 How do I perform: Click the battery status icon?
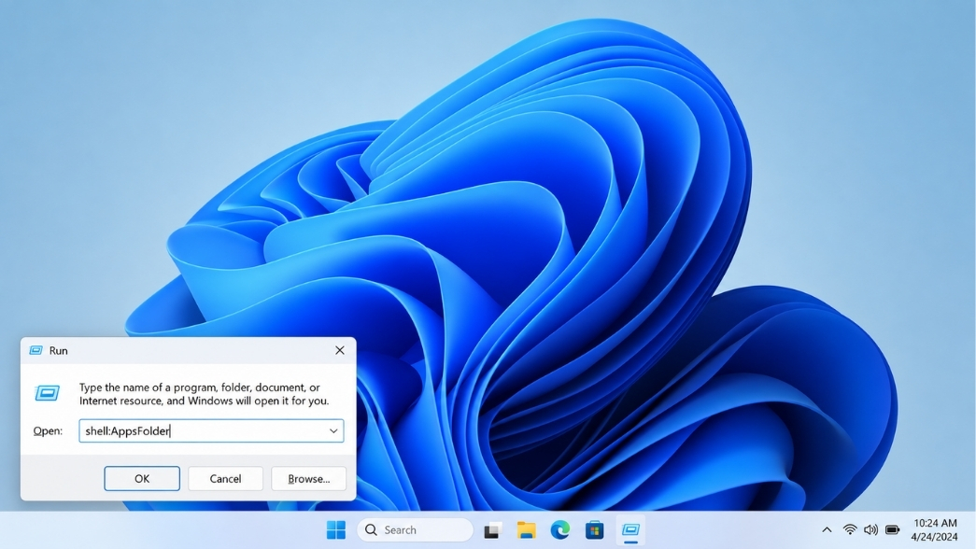point(893,529)
